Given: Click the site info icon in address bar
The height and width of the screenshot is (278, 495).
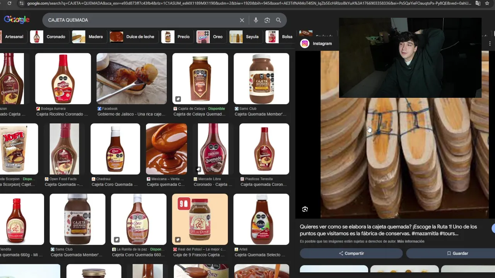Looking at the screenshot, I should pyautogui.click(x=21, y=3).
